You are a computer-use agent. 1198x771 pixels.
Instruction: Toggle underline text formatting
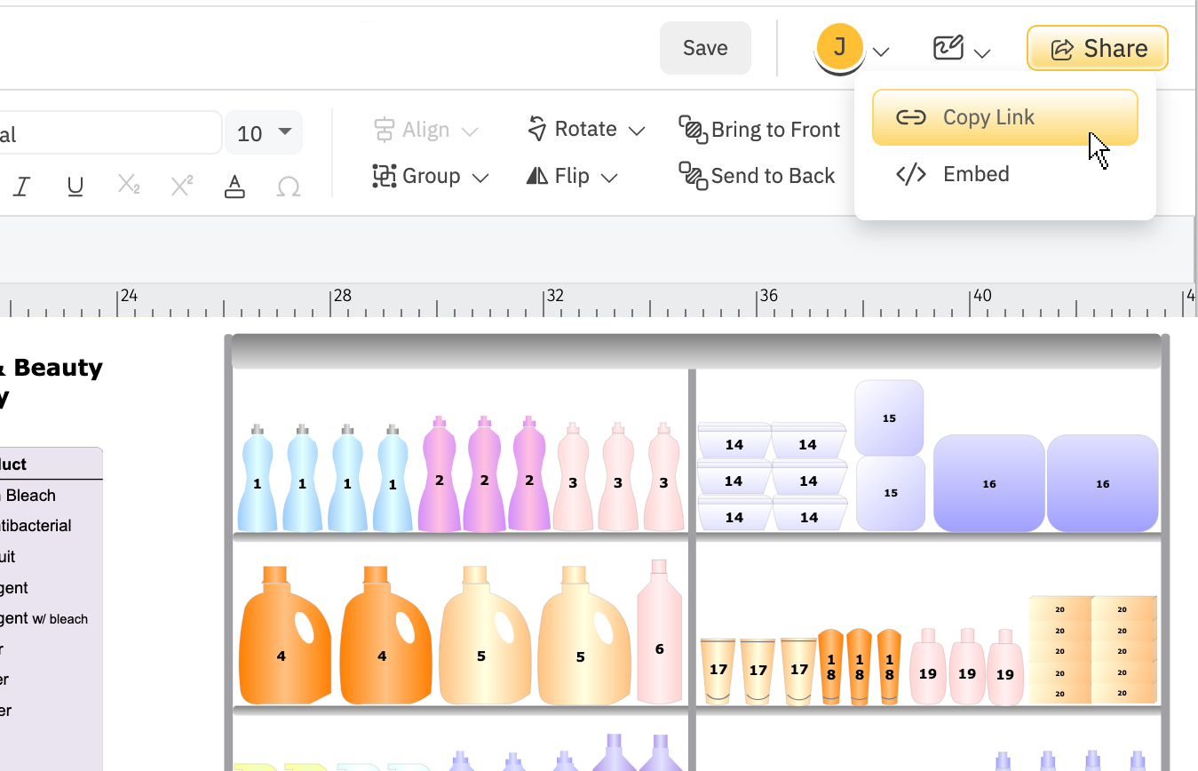point(75,187)
